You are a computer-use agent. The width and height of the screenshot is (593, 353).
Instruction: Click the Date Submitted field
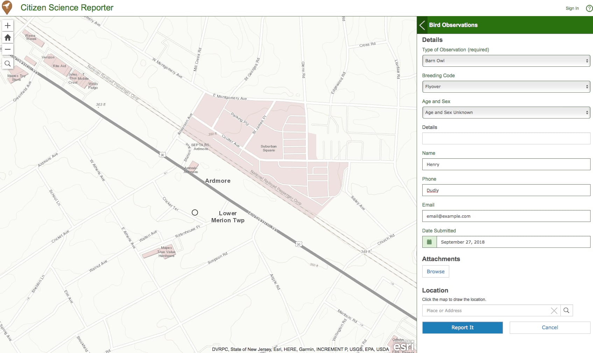[x=513, y=242]
